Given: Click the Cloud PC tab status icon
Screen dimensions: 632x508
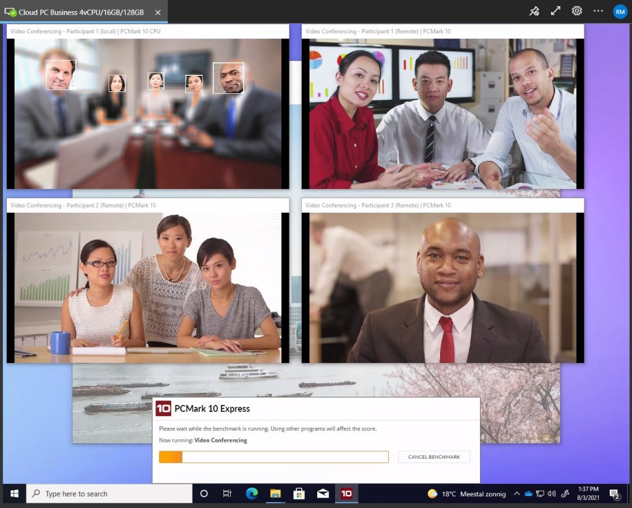Looking at the screenshot, I should pyautogui.click(x=10, y=12).
